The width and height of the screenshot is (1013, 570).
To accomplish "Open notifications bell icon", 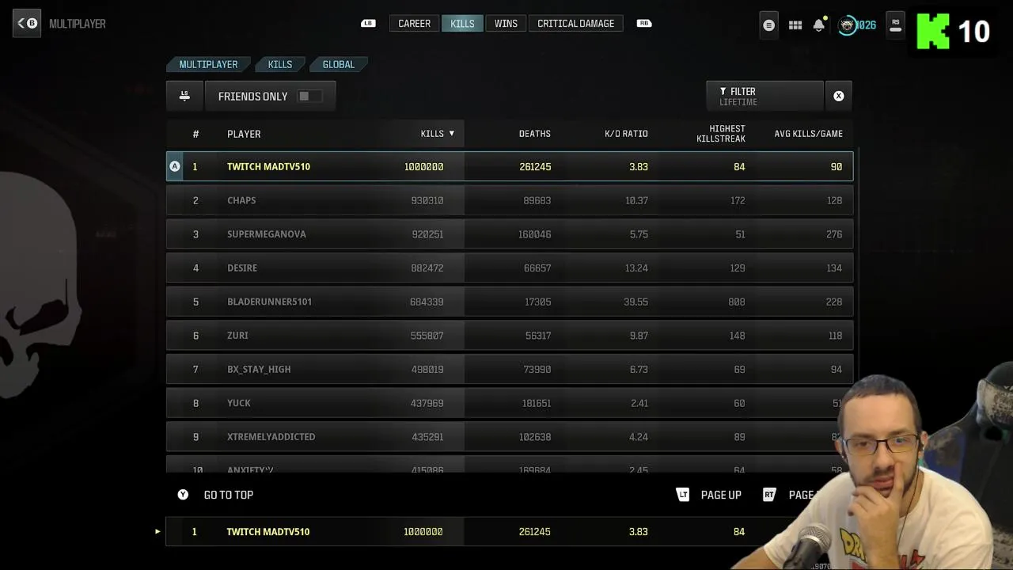I will coord(819,25).
